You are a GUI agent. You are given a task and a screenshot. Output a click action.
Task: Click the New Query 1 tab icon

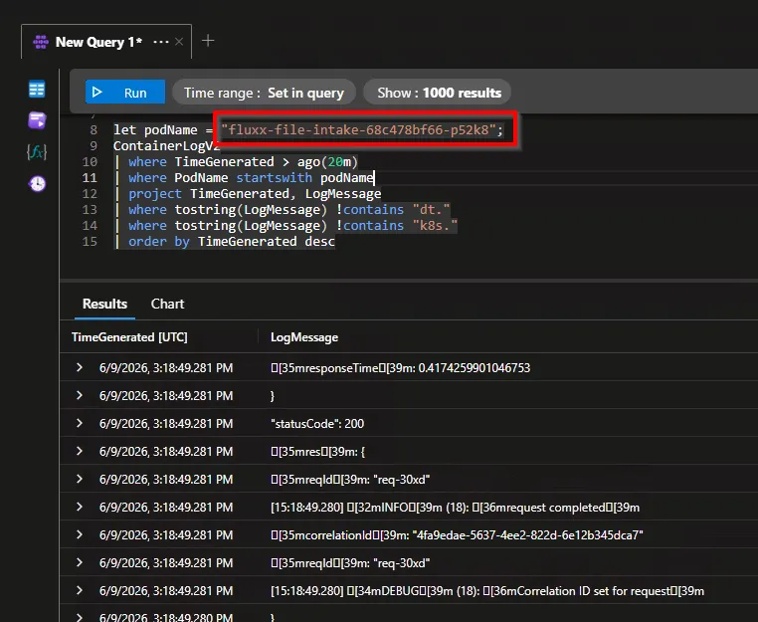[x=41, y=42]
